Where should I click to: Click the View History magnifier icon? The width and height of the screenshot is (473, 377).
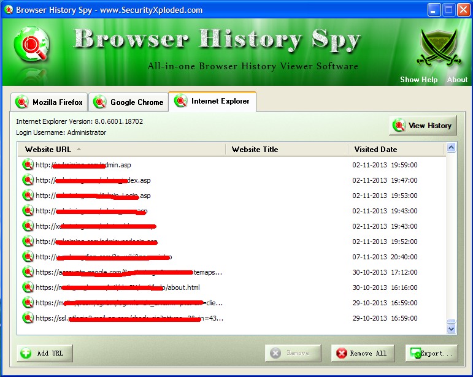(x=399, y=126)
